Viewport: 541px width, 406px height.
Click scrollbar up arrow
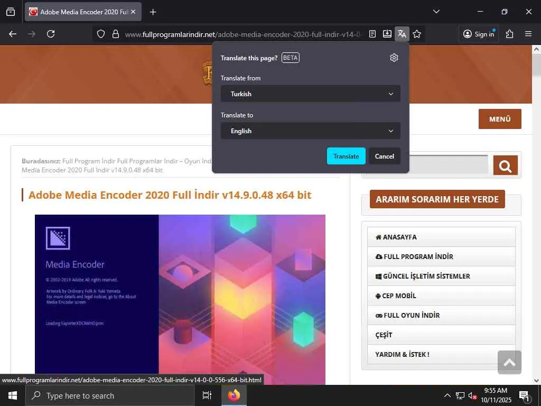point(537,49)
